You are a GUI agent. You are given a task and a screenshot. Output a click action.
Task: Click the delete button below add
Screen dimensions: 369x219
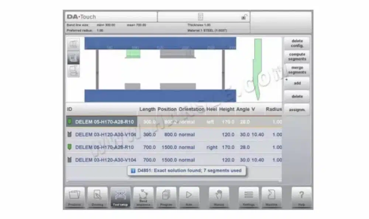(x=297, y=96)
